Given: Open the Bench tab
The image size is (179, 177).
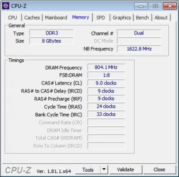Looking at the screenshot, I should pyautogui.click(x=142, y=18).
